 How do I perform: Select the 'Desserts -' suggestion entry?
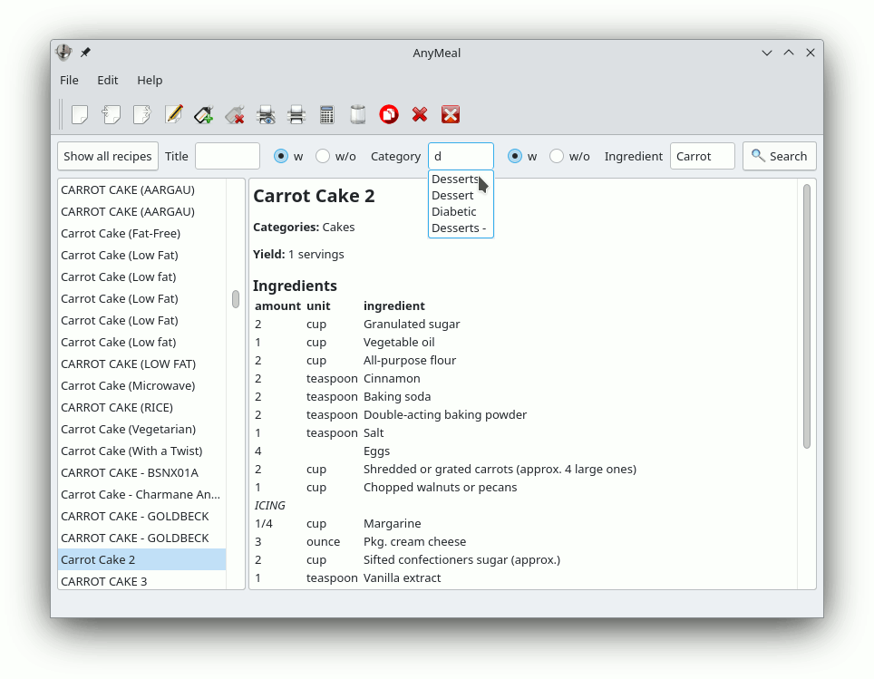click(x=459, y=228)
